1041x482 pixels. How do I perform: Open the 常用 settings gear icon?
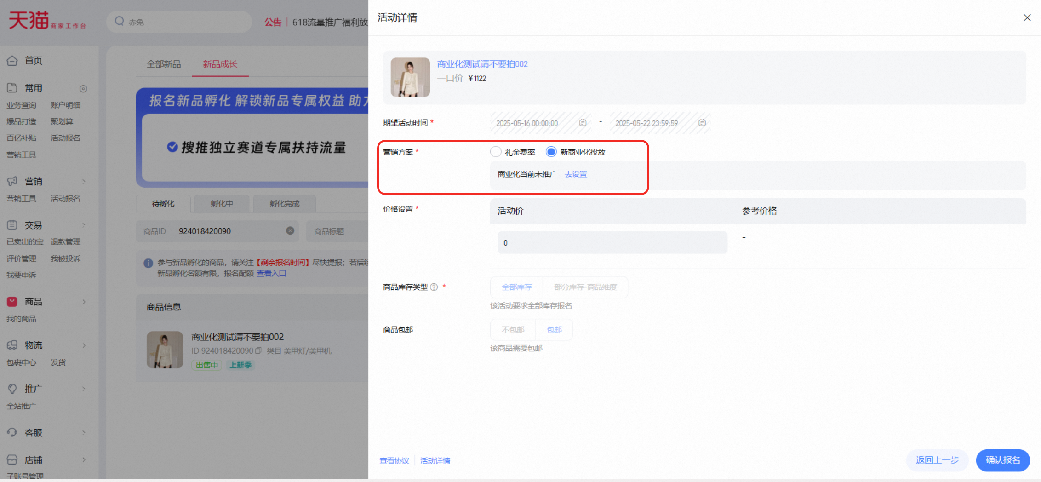pos(83,88)
